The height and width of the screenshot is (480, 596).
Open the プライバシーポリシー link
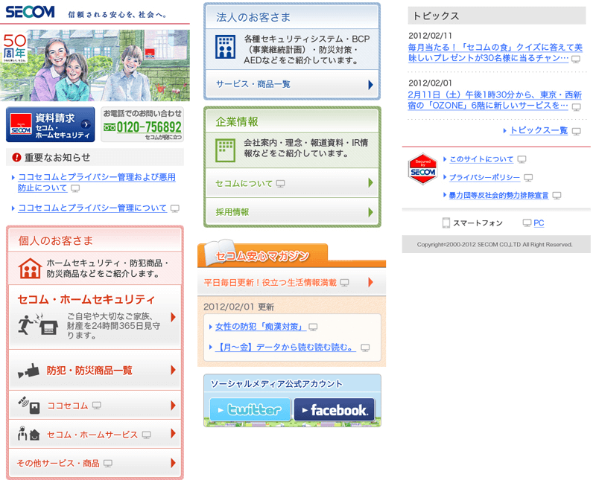(x=484, y=177)
